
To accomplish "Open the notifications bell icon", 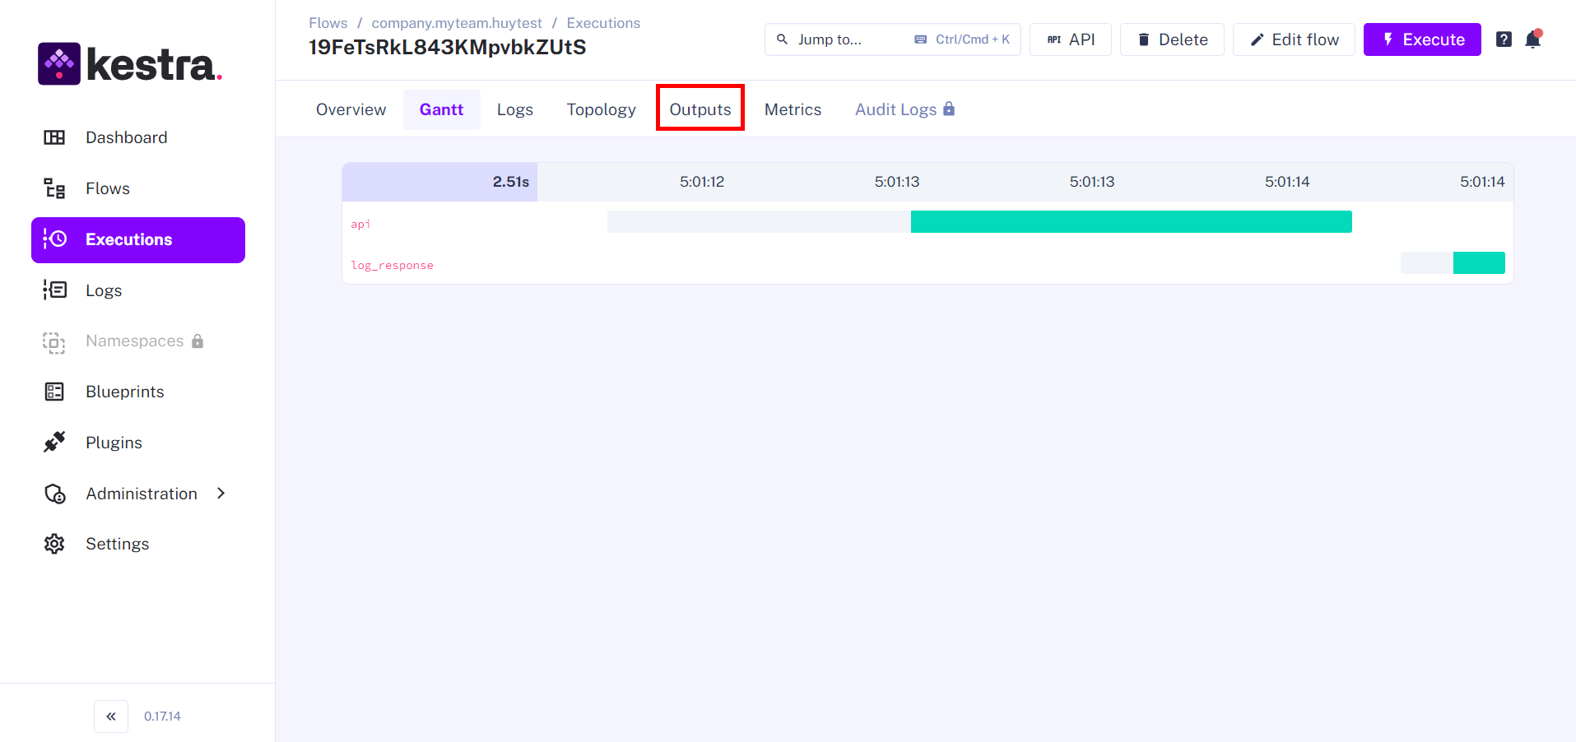I will (x=1532, y=39).
